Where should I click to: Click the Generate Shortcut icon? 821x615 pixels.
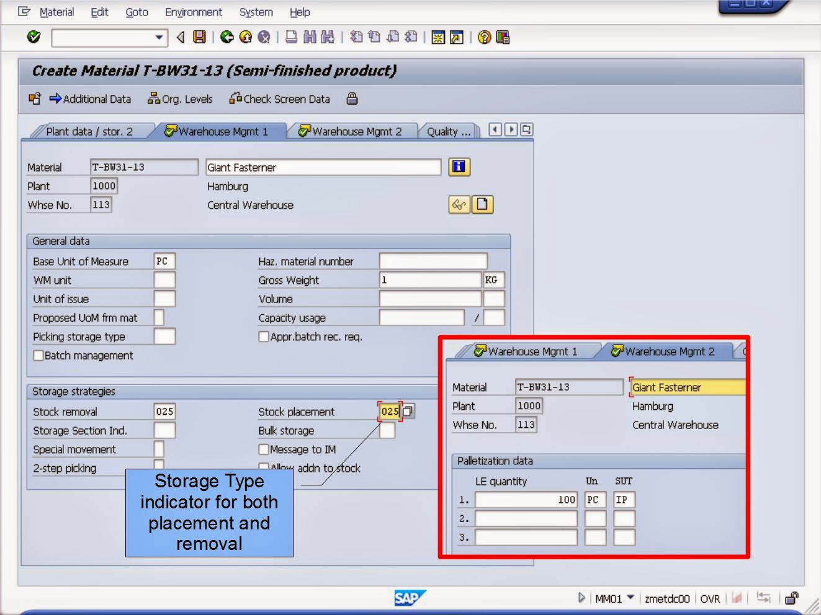[457, 37]
